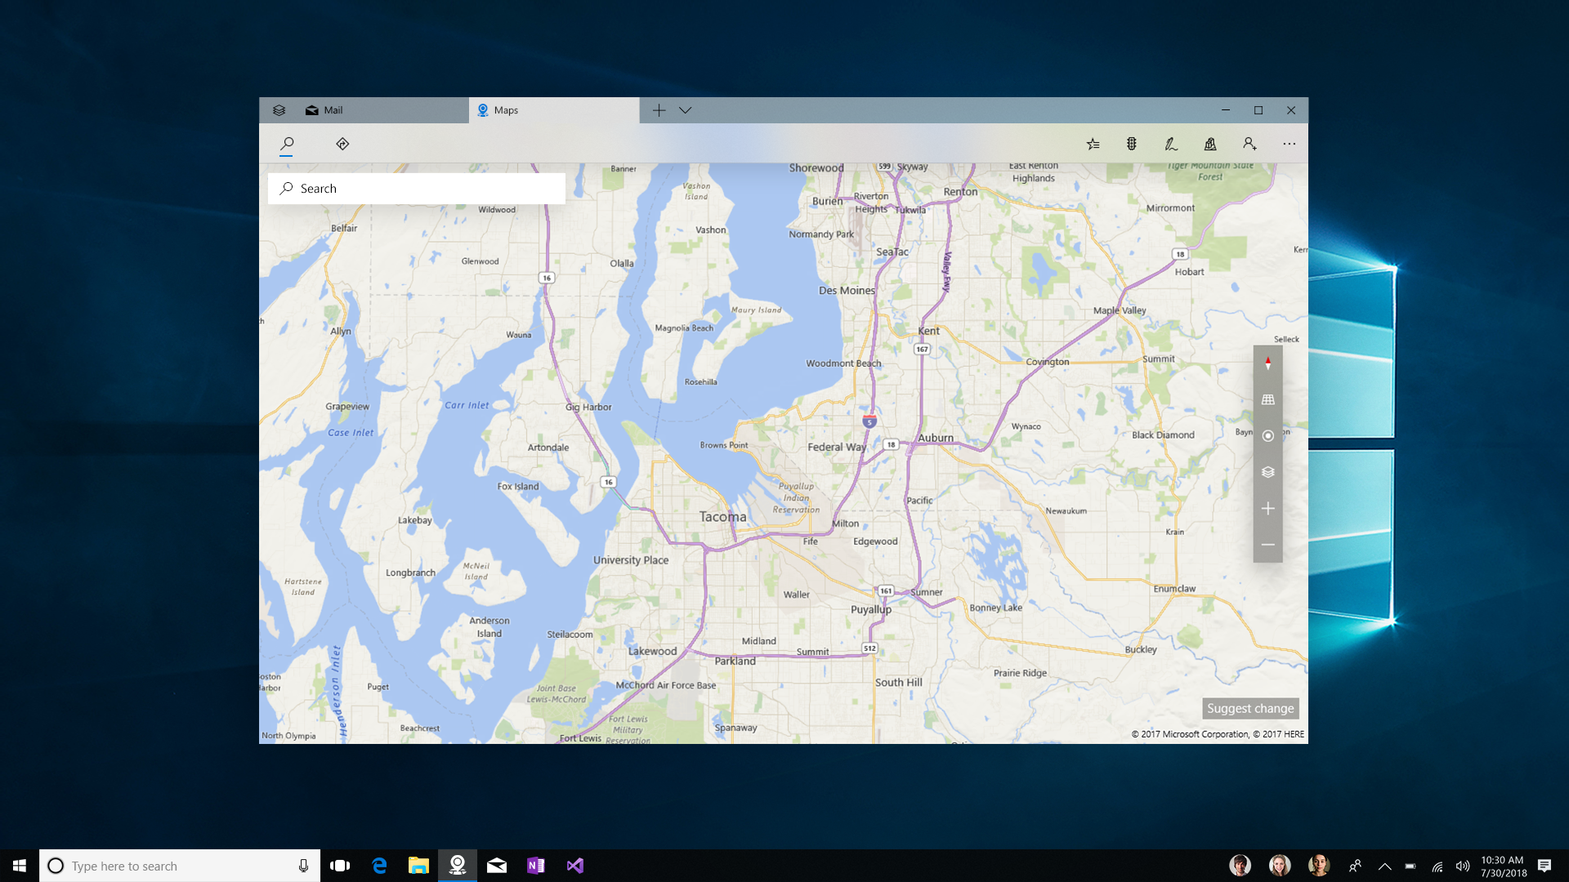Click the Suggest change button
This screenshot has width=1569, height=882.
pyautogui.click(x=1249, y=708)
